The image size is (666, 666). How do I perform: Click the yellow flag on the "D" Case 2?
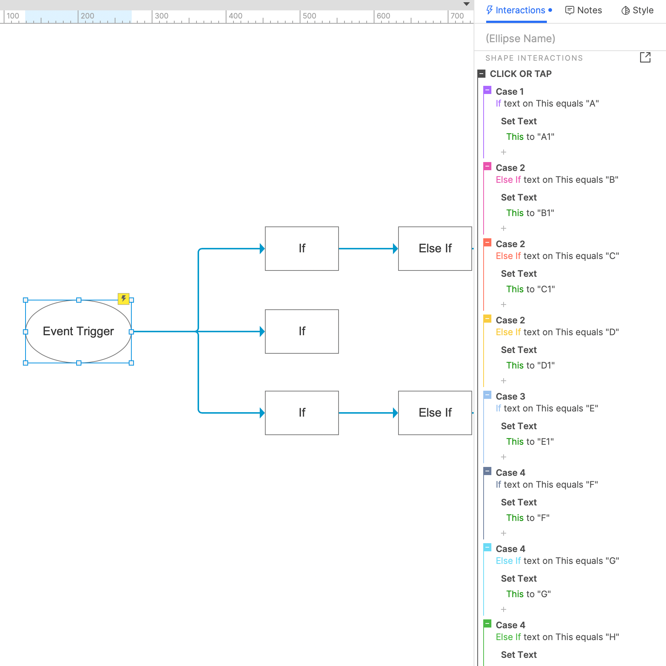tap(487, 319)
